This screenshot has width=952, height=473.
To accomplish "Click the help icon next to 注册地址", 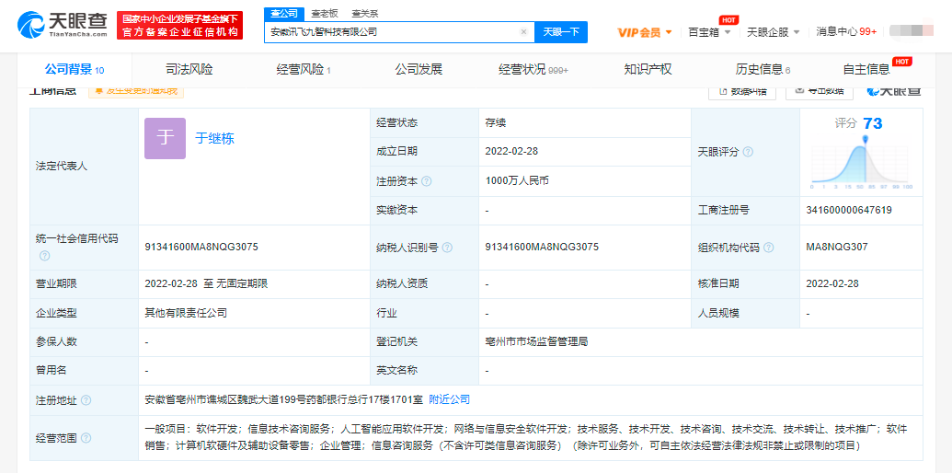I will (86, 400).
